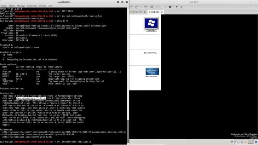Expand the dropdown arrow beside the fit-window icon
Viewport: 258px width, 145px height.
[141, 7]
